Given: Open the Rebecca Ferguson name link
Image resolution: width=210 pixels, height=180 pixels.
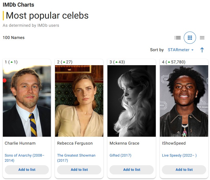Looking at the screenshot, I should 75,143.
